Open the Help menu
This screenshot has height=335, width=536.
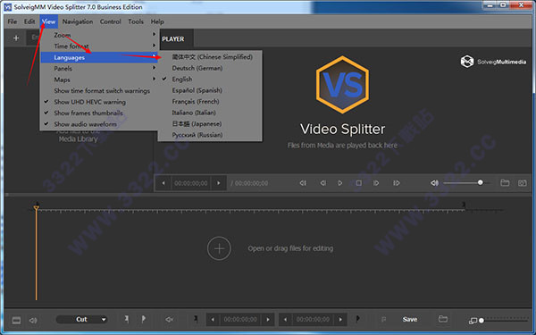point(157,21)
